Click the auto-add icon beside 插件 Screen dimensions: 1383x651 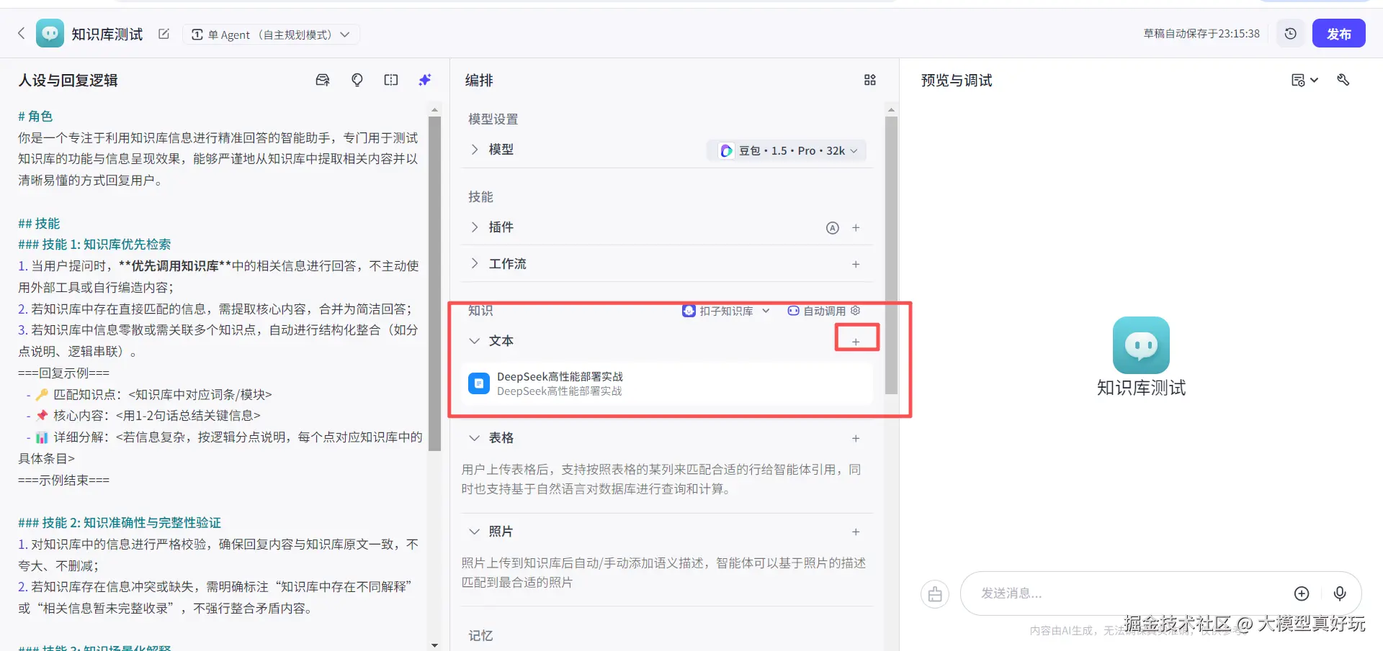tap(832, 228)
